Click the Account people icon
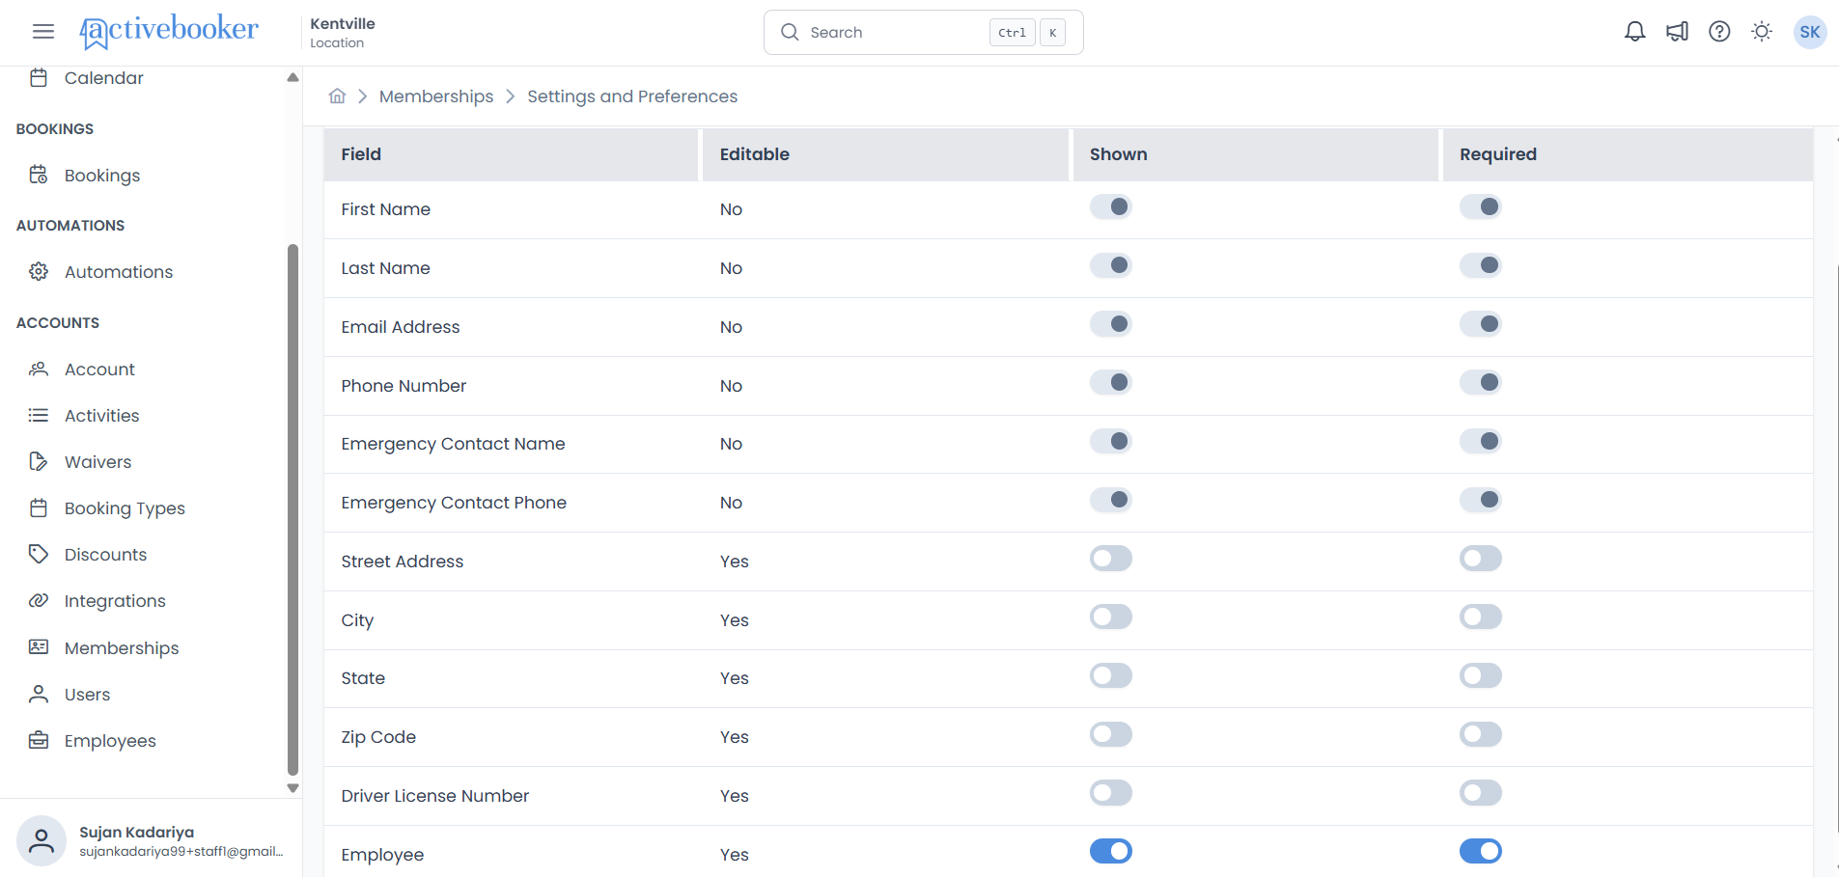Screen dimensions: 1839x877 click(39, 369)
